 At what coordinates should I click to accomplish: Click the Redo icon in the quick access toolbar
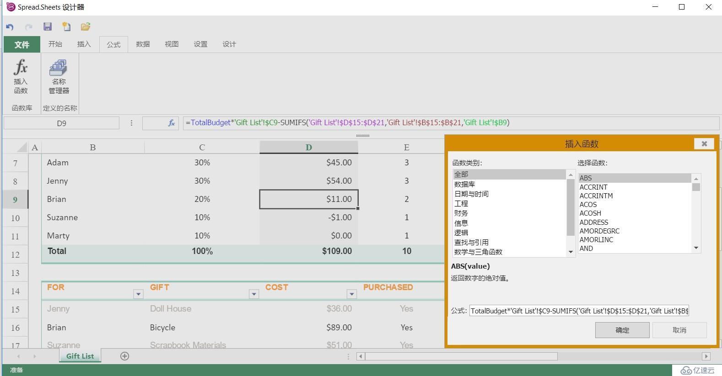pyautogui.click(x=29, y=27)
